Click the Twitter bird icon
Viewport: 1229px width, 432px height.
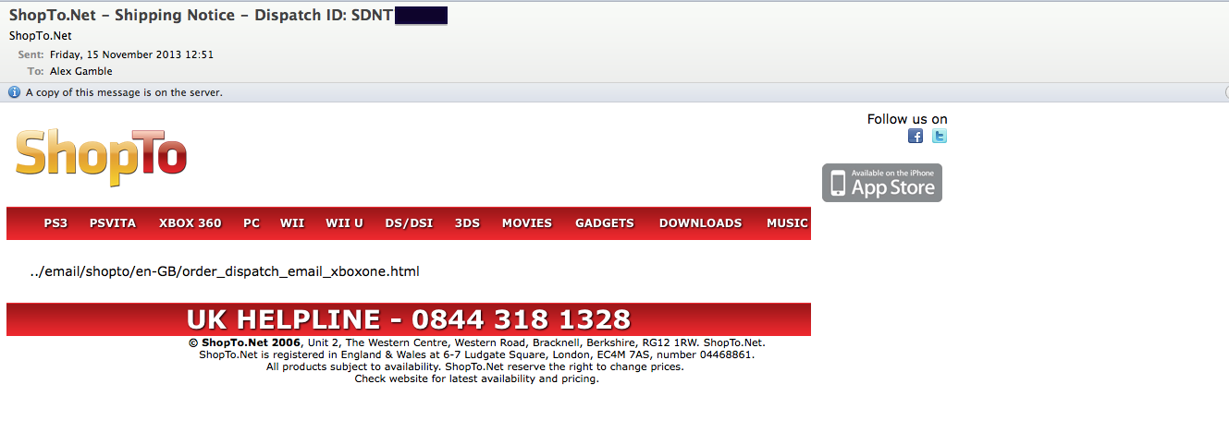tap(940, 137)
